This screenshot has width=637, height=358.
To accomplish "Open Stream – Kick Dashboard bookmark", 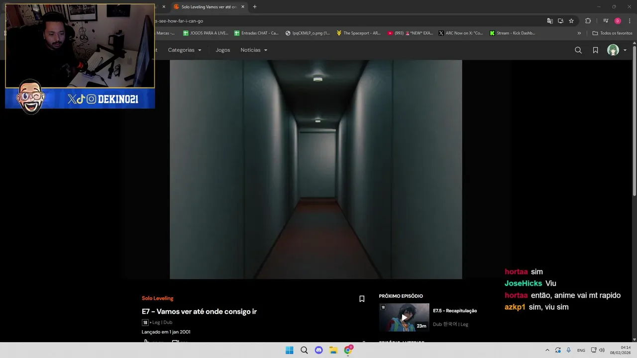I will point(513,33).
